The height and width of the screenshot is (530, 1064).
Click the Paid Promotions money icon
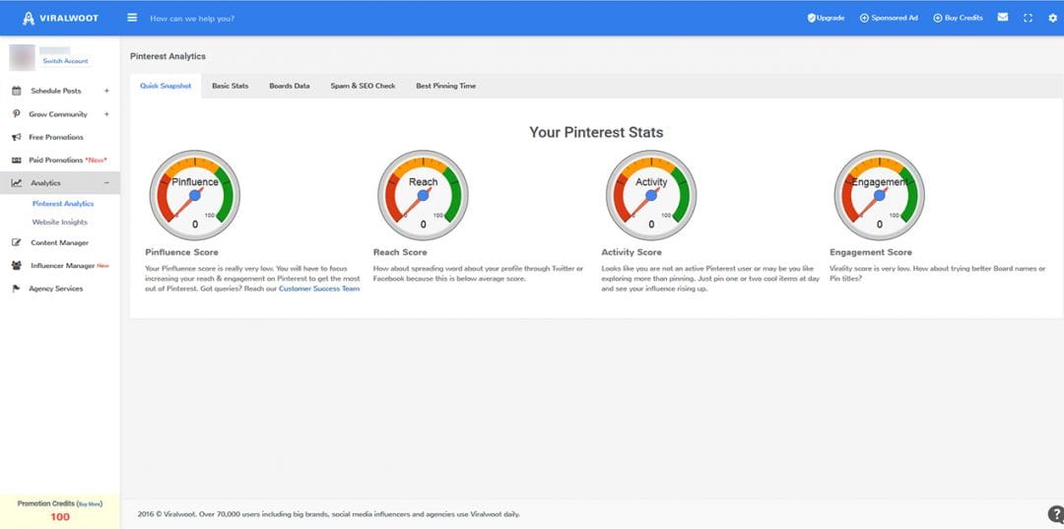click(17, 161)
